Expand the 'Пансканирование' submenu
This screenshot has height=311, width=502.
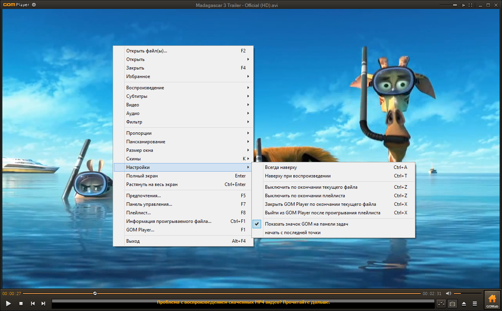pyautogui.click(x=183, y=142)
